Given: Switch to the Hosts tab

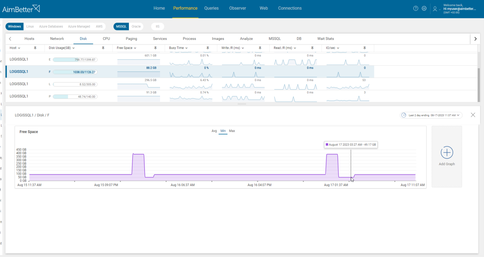Looking at the screenshot, I should coord(29,39).
